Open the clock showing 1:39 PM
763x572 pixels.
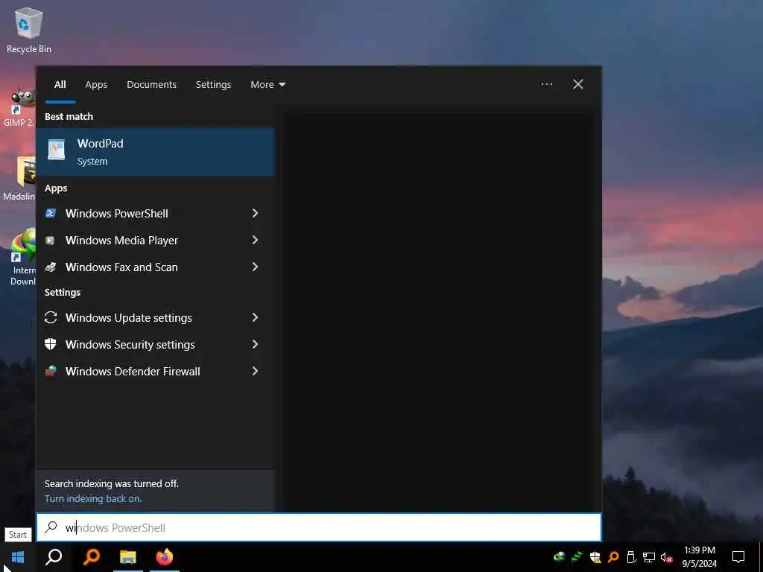pos(699,556)
